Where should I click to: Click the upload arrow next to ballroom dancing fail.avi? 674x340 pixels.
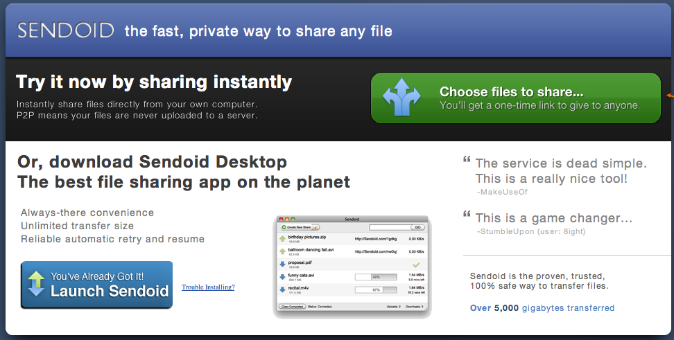pyautogui.click(x=283, y=251)
